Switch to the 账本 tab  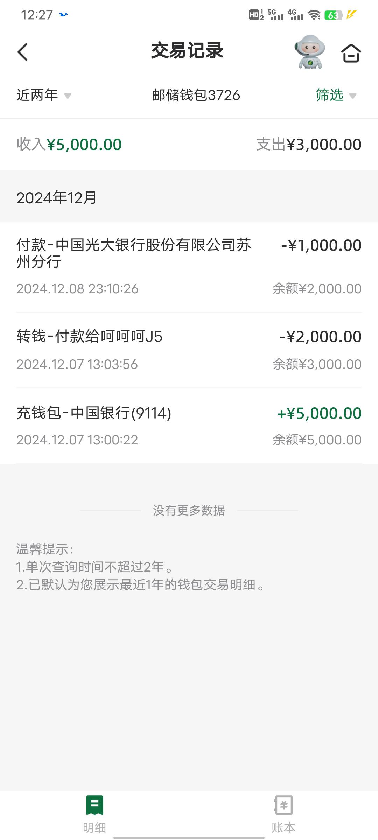283,827
